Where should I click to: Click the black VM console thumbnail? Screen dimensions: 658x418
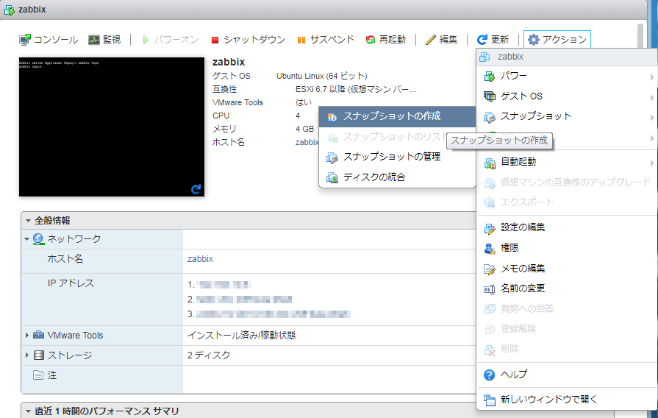tap(112, 125)
